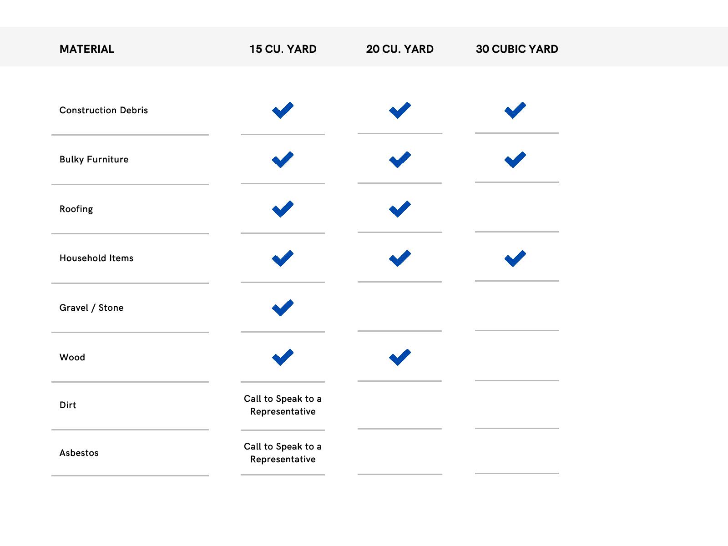Click Bulky Furniture checkmark under 30 Cubic Yard
This screenshot has height=546, width=728.
tap(515, 160)
